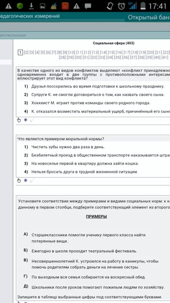Image resolution: width=170 pixels, height=303 pixels.
Task: Open the green cube app notification
Action: pos(20,6)
